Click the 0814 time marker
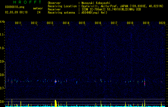 click(x=66, y=23)
